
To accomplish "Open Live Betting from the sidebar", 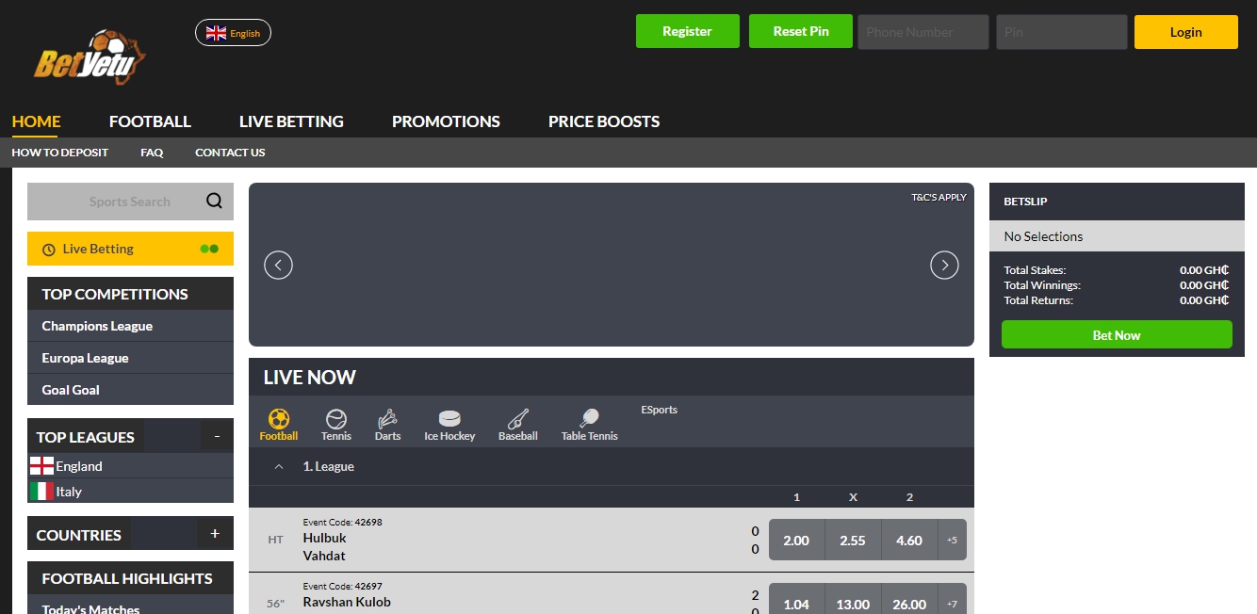I will (x=130, y=249).
